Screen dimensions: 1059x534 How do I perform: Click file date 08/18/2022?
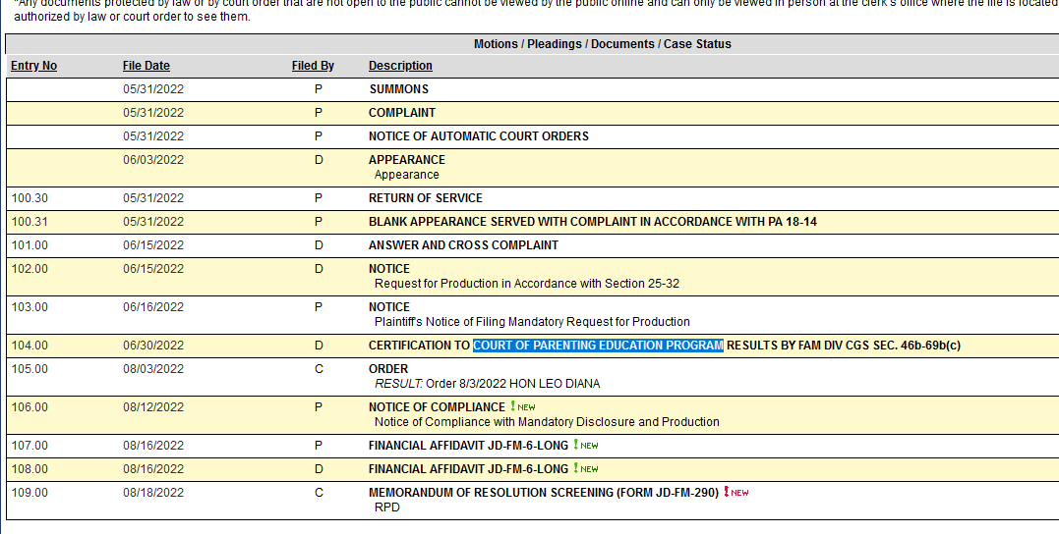153,493
